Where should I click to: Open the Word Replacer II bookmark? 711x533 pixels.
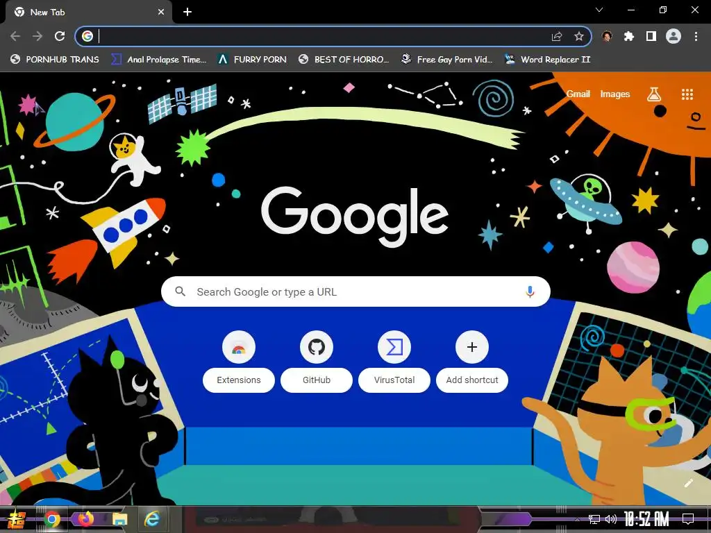(547, 60)
